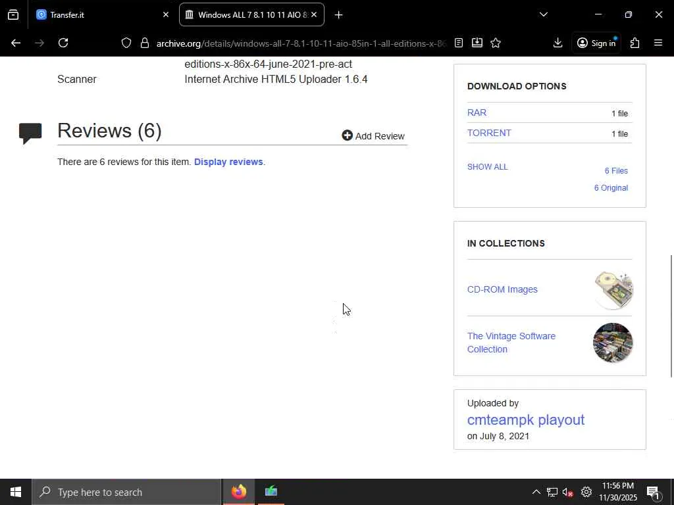The image size is (674, 505).
Task: Go back to the previous page
Action: pos(16,43)
